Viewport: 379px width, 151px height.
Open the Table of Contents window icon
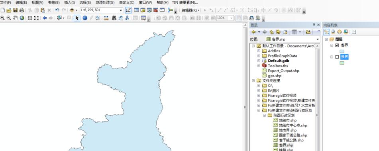point(136,10)
